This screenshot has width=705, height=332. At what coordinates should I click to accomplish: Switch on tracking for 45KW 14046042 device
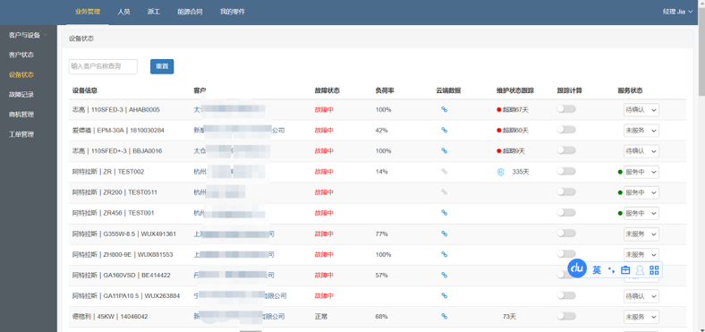566,316
